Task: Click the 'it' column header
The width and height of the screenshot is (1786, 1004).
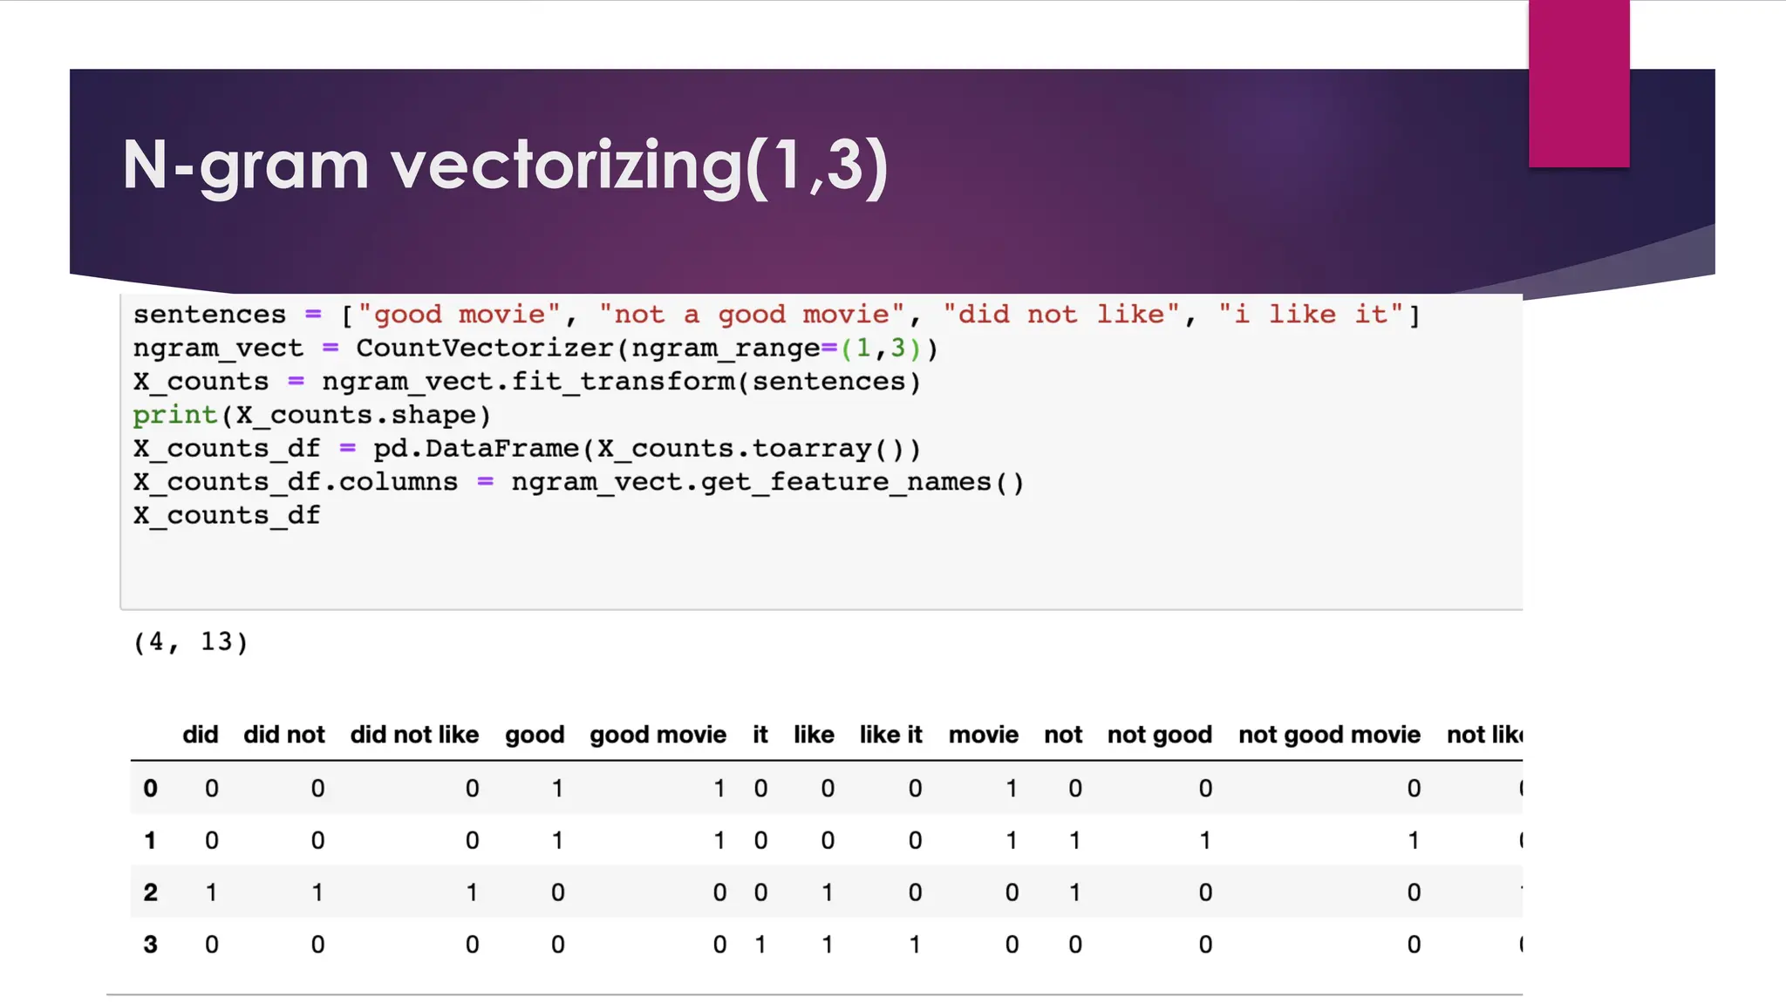Action: pyautogui.click(x=760, y=735)
